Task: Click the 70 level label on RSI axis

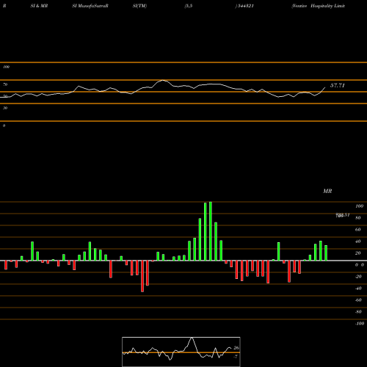Action: click(x=5, y=84)
